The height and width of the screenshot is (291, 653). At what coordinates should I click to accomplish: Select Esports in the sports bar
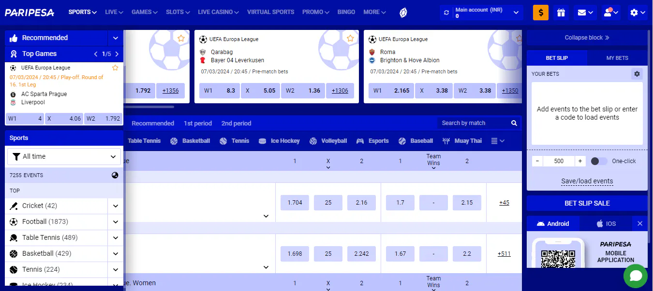click(373, 141)
